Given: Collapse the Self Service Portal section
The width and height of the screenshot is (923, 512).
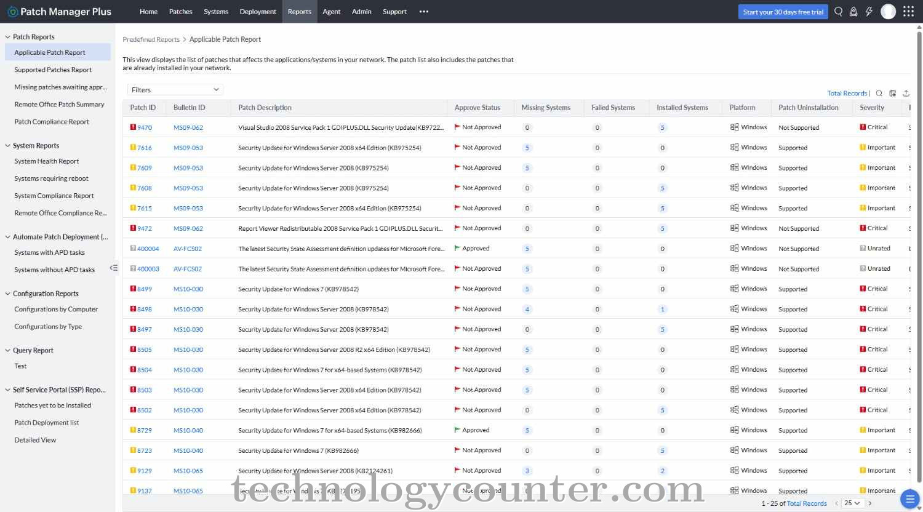Looking at the screenshot, I should [x=7, y=390].
